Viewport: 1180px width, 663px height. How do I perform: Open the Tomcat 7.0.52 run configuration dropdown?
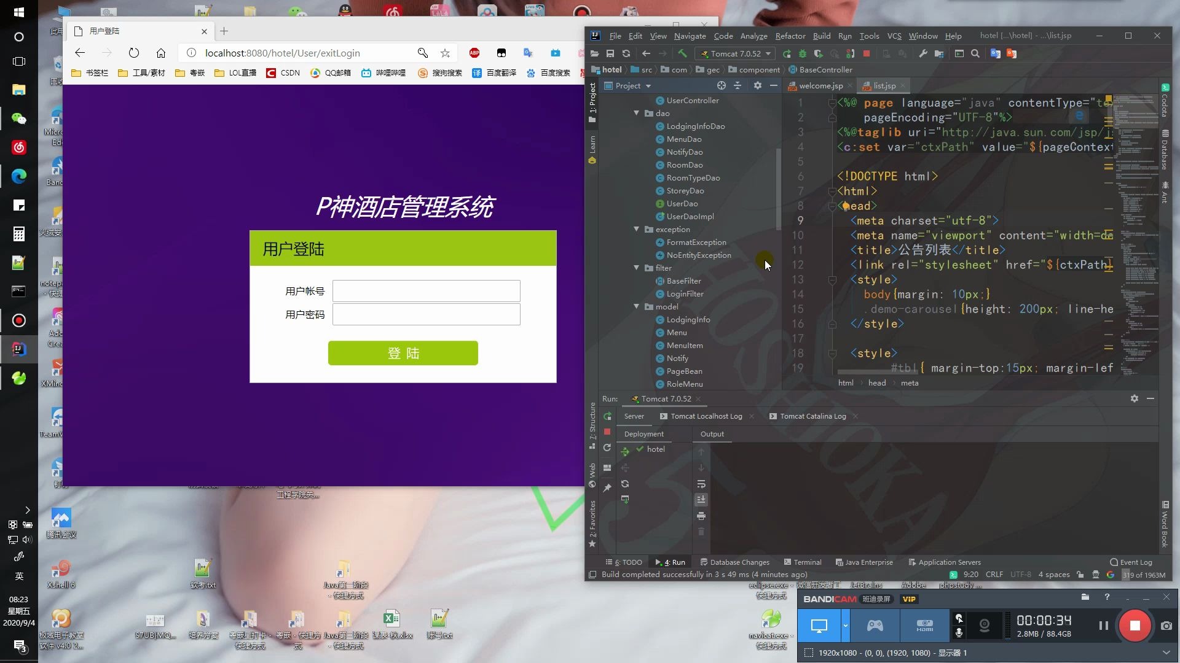[736, 53]
